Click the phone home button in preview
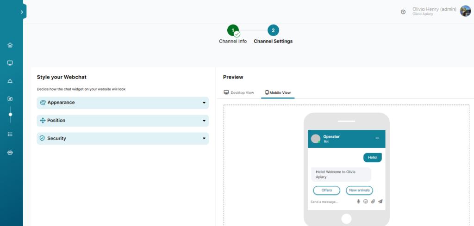 346,219
